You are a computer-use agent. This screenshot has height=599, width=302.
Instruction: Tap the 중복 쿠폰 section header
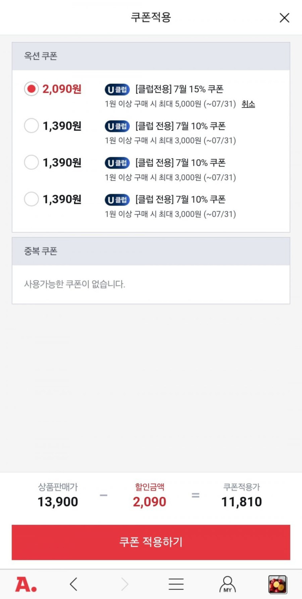pos(41,251)
